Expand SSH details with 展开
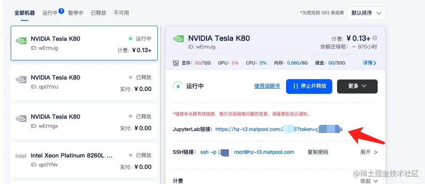Image resolution: width=425 pixels, height=184 pixels. tap(369, 152)
